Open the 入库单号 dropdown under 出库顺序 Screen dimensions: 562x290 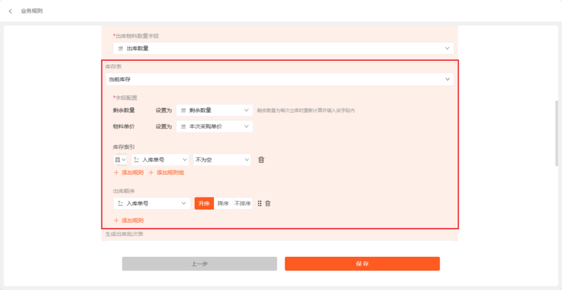[151, 203]
